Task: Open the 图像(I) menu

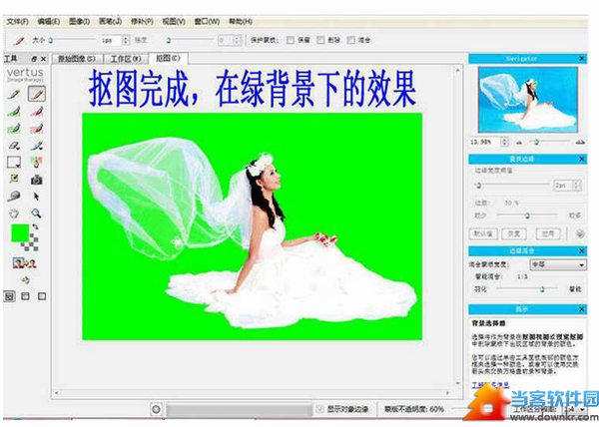Action: (79, 22)
